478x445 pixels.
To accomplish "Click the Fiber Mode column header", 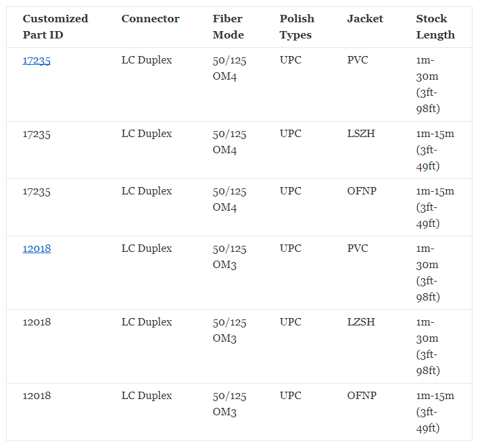I will (x=228, y=27).
